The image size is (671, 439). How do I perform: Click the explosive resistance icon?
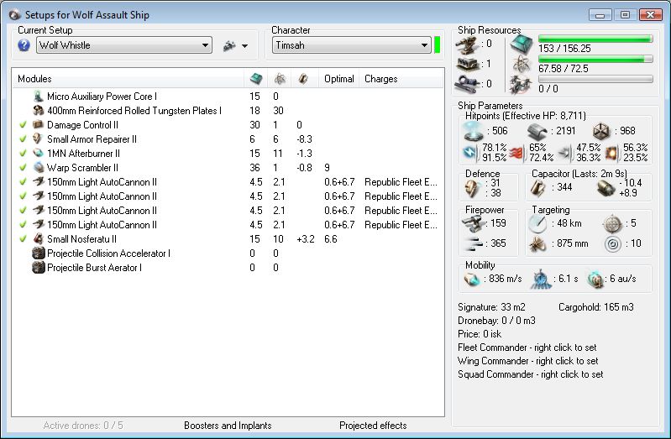click(x=611, y=152)
